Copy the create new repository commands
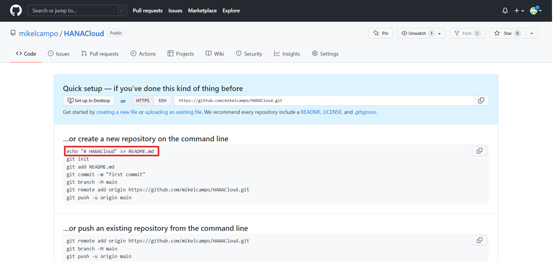 pos(479,151)
